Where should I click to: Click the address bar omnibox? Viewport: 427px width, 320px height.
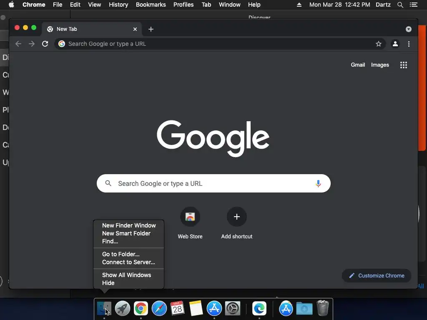coord(220,44)
